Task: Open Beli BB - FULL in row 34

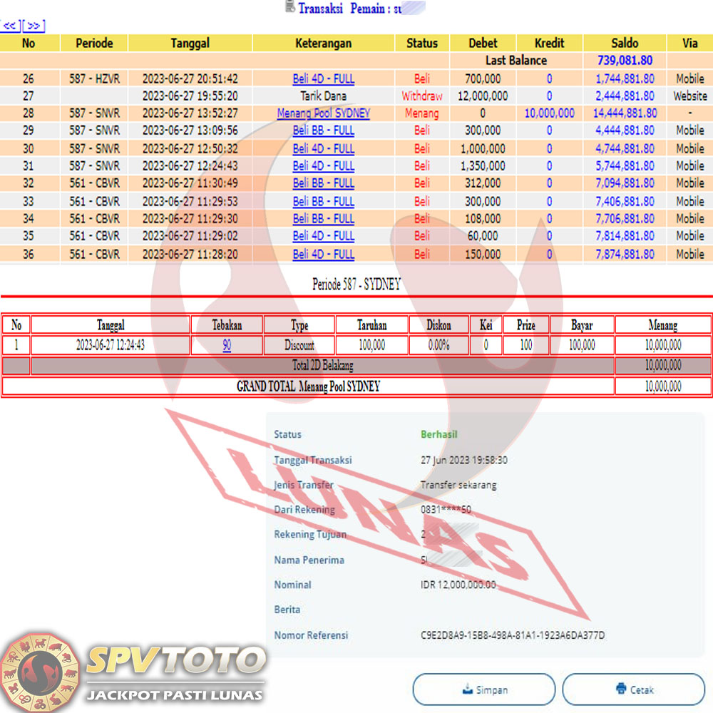Action: tap(323, 218)
